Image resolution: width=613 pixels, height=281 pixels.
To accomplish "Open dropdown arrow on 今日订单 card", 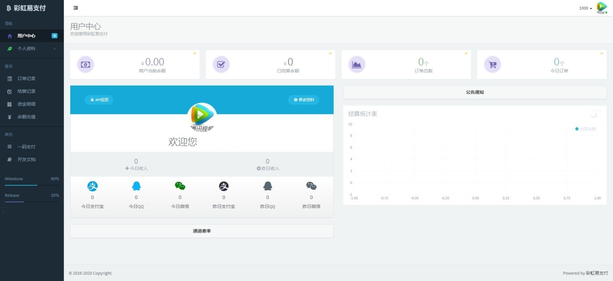I will [601, 54].
